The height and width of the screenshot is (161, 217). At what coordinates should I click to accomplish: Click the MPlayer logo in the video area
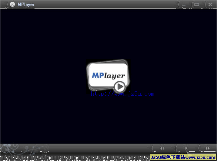108,76
